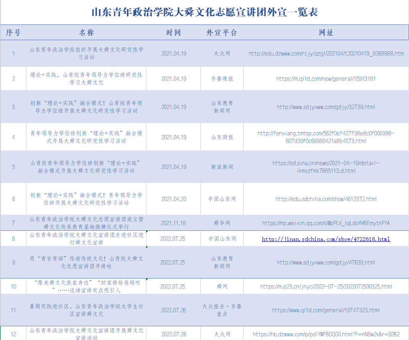
Task: Select the 齐鲁晚报 platform cell
Action: [x=222, y=79]
